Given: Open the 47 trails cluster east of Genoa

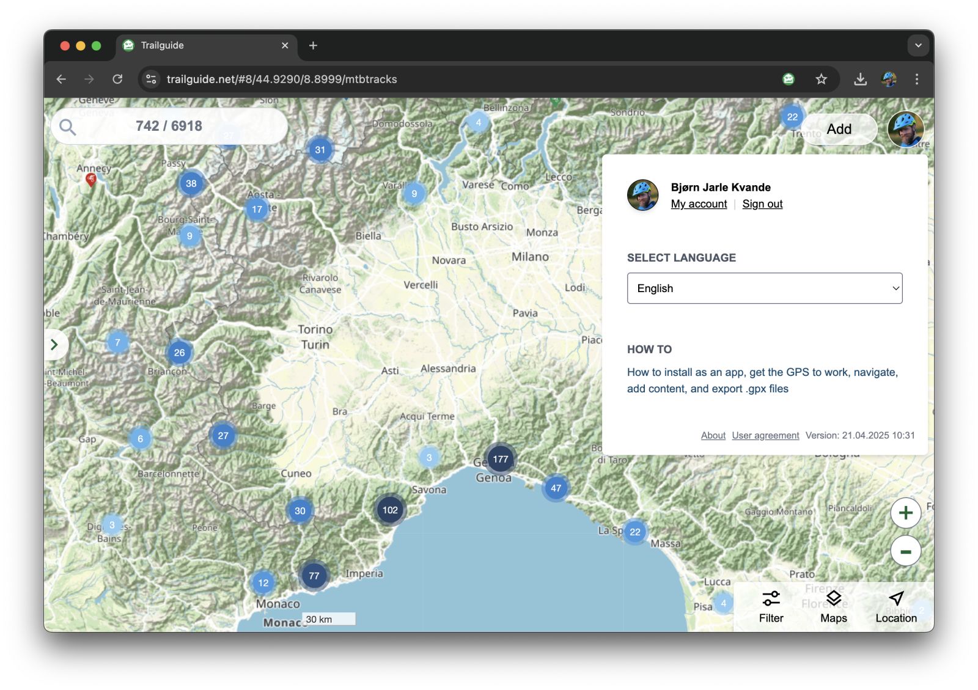Looking at the screenshot, I should pos(556,488).
